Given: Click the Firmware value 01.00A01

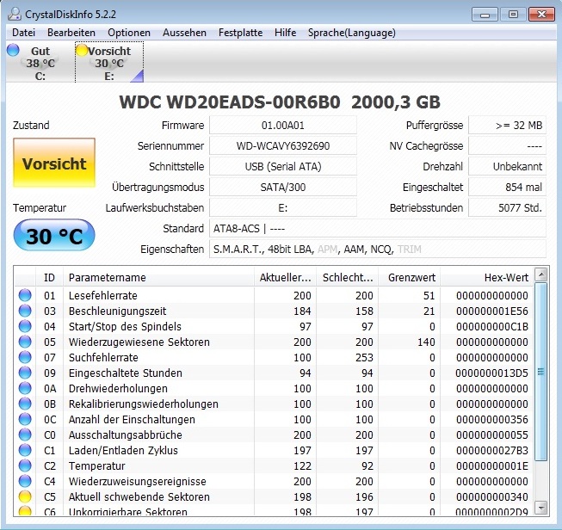Looking at the screenshot, I should pyautogui.click(x=283, y=126).
